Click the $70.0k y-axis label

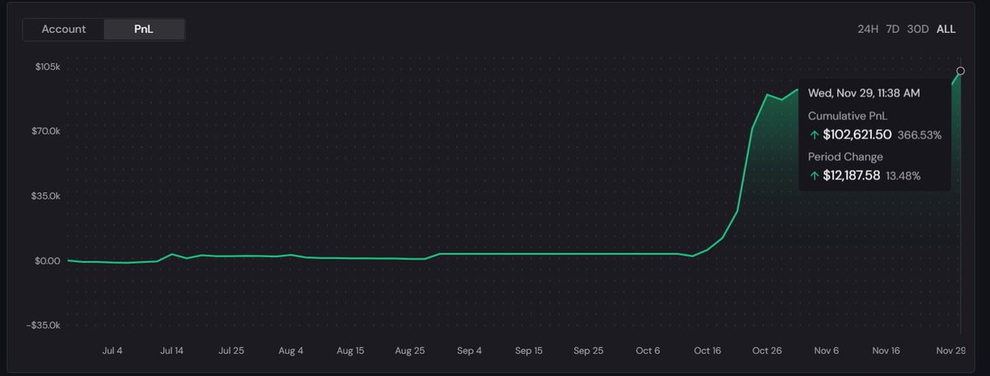46,131
